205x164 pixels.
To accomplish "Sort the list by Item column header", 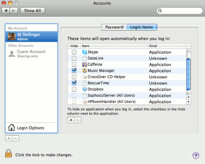I will (x=114, y=46).
